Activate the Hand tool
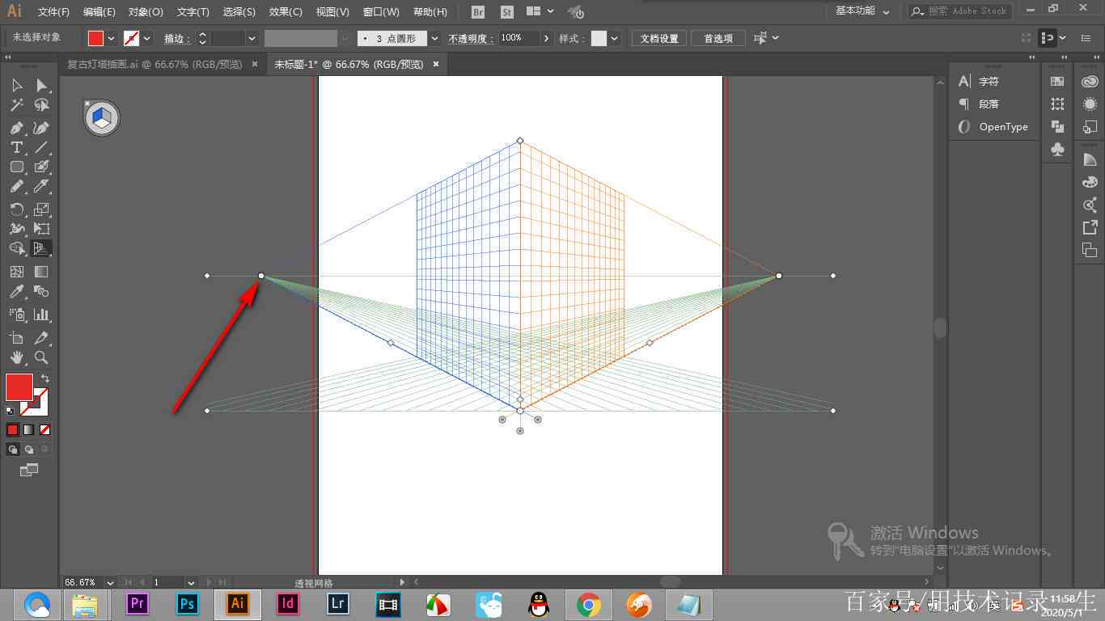1105x621 pixels. coord(16,357)
